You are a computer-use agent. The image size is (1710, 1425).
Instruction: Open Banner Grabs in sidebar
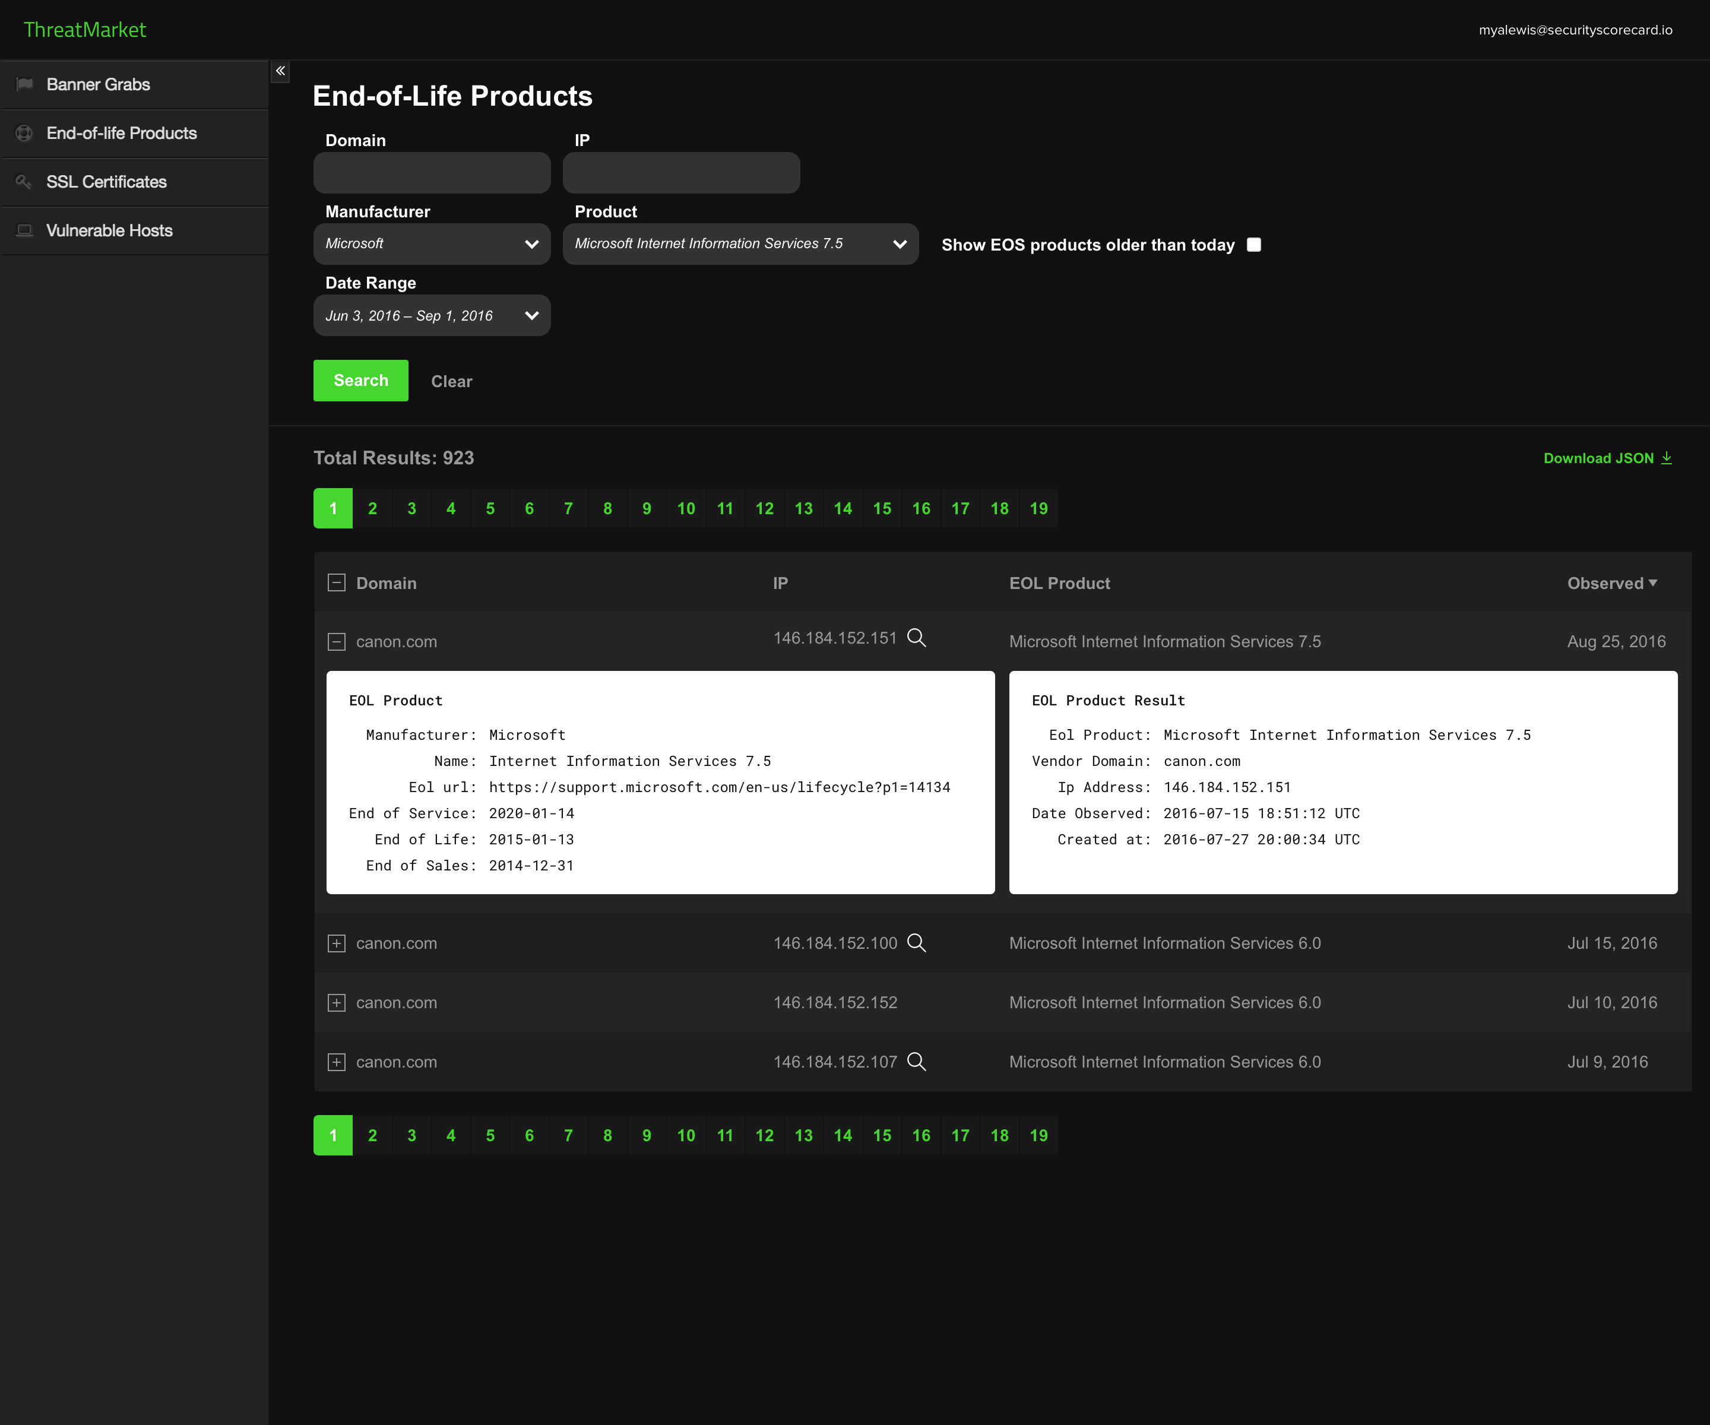point(134,85)
